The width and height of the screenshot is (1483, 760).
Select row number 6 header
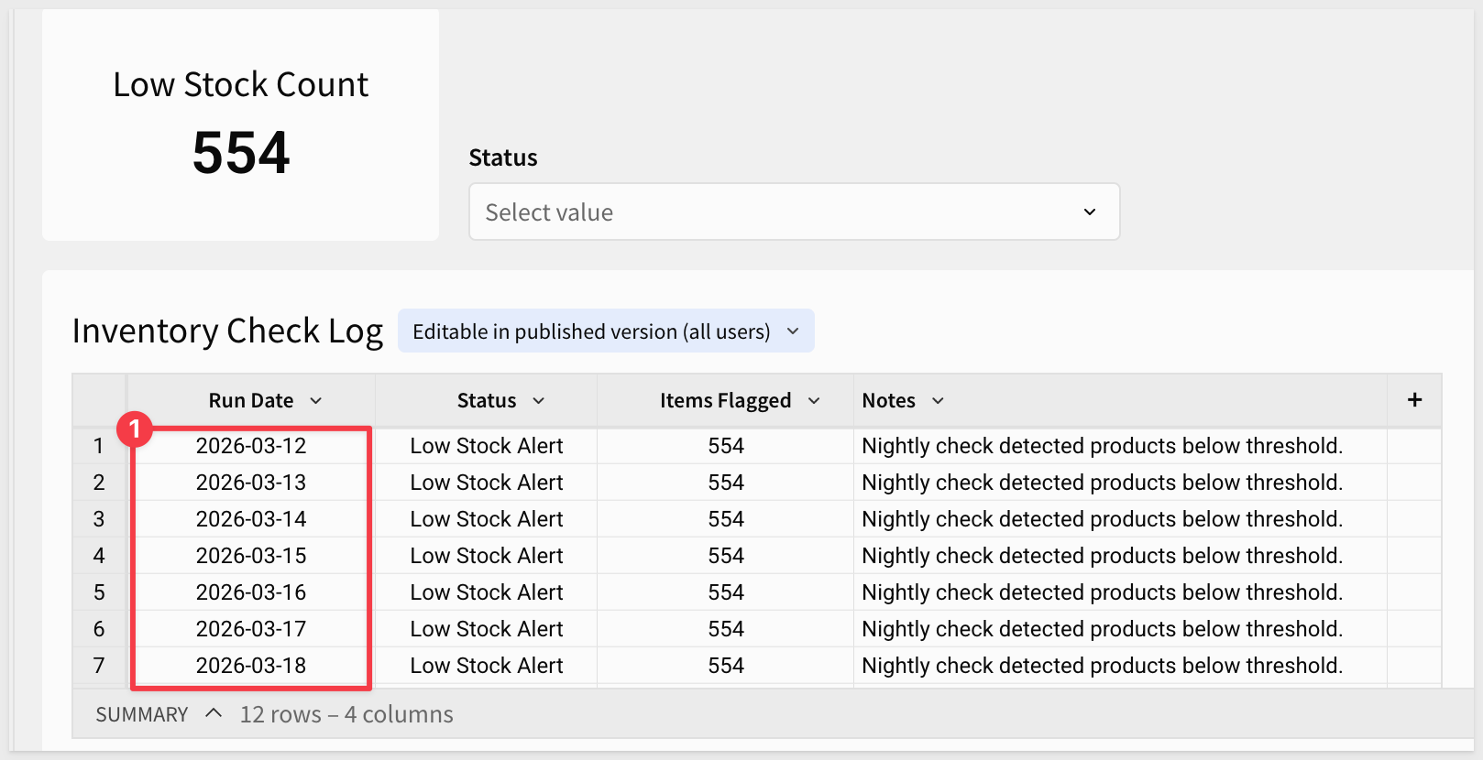tap(99, 629)
